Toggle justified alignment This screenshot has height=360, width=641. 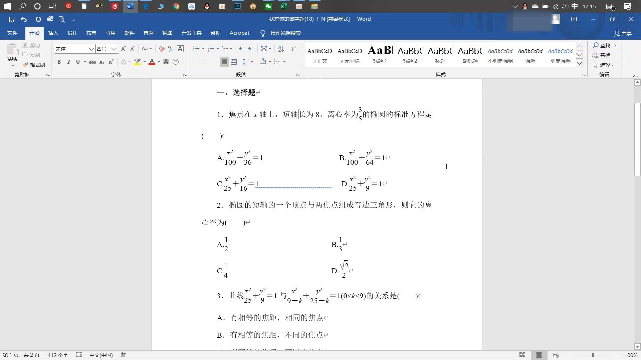[224, 62]
